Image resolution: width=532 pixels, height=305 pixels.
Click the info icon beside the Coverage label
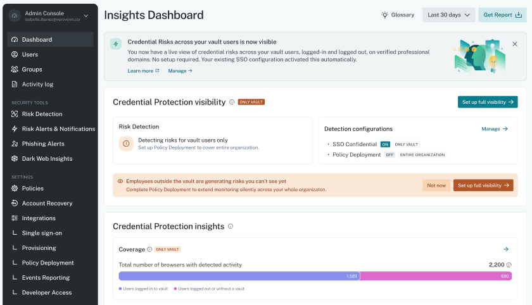(149, 249)
